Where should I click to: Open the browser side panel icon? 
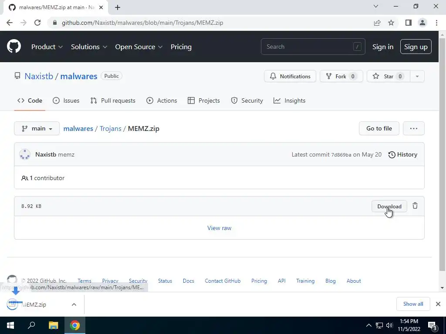tap(409, 23)
